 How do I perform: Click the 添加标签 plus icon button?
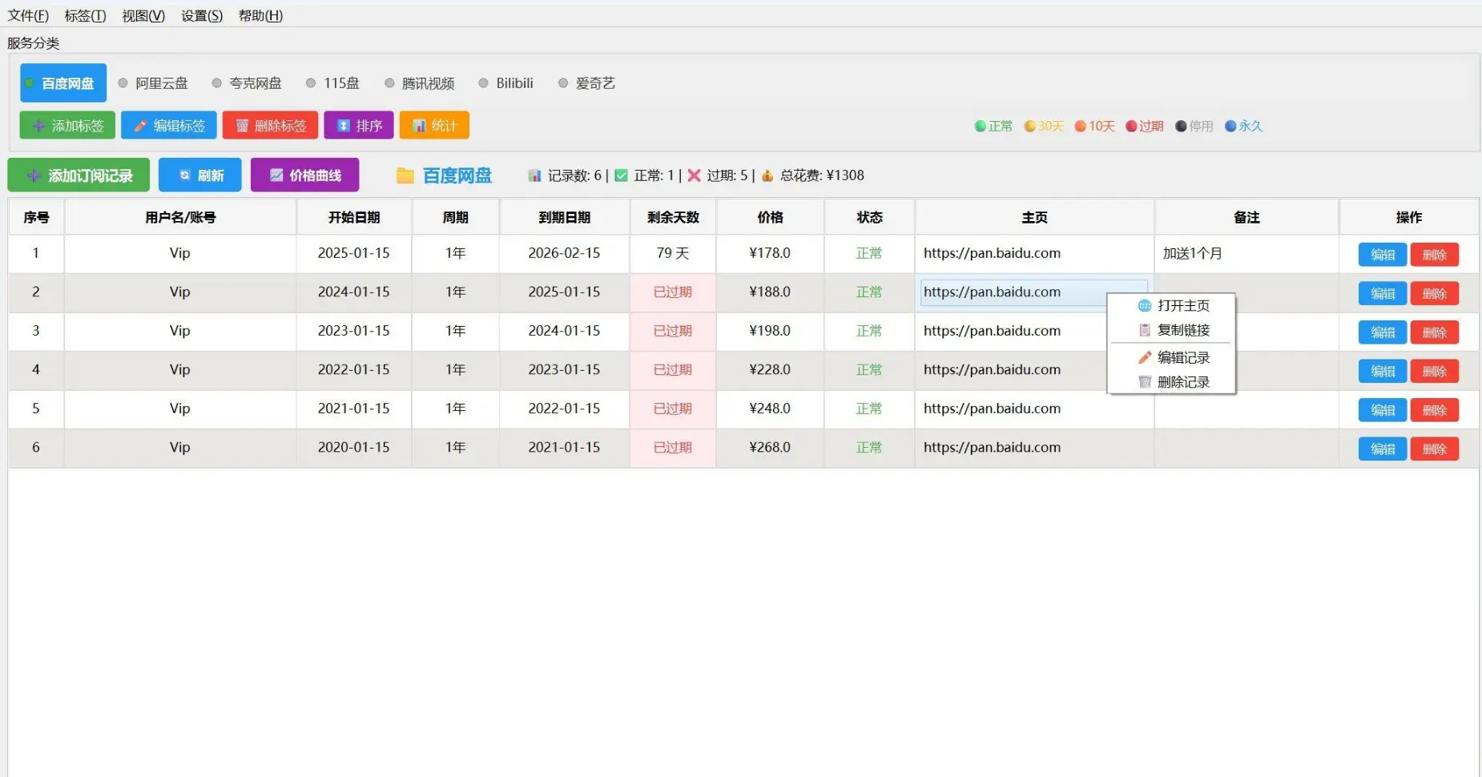coord(67,126)
